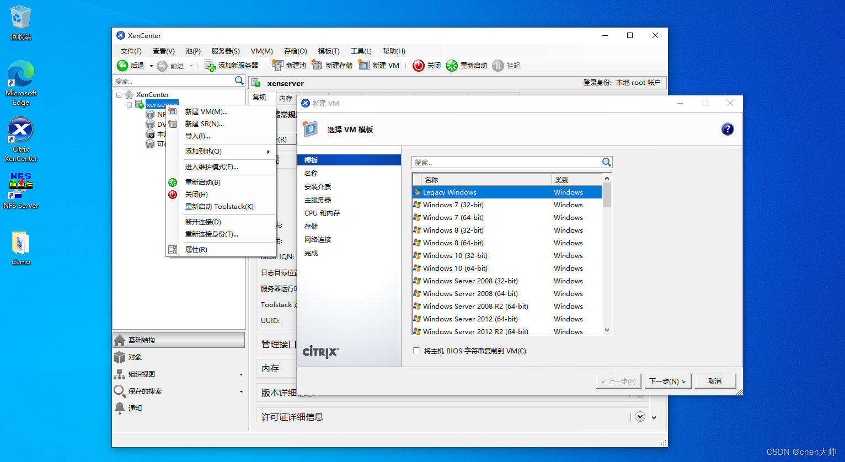This screenshot has height=462, width=845.
Task: Click the Back (后退) arrow icon
Action: (x=122, y=66)
